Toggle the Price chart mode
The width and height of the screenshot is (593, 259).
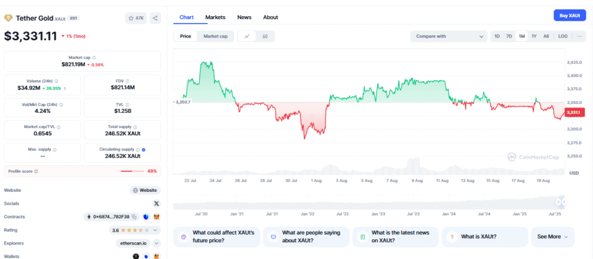186,36
